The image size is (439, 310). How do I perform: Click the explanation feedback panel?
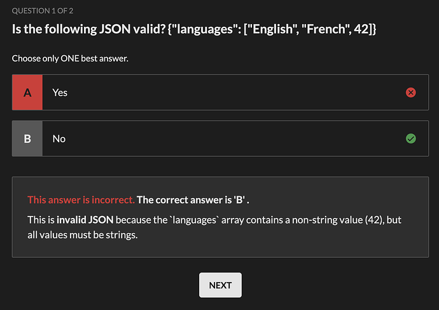(220, 217)
